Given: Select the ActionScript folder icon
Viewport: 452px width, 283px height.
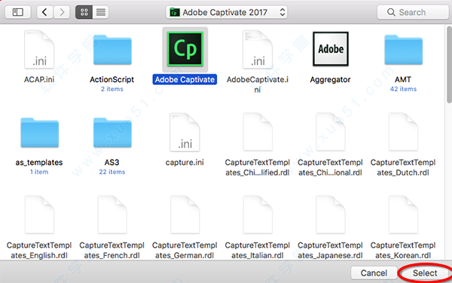Looking at the screenshot, I should [112, 50].
